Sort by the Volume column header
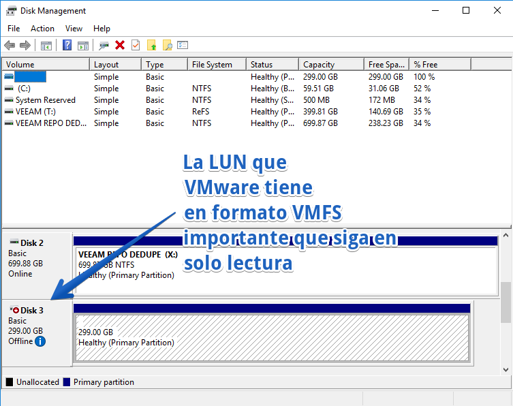513x406 pixels. pyautogui.click(x=46, y=65)
